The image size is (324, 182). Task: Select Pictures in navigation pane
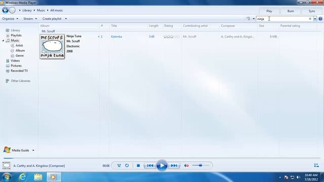[x=16, y=66]
